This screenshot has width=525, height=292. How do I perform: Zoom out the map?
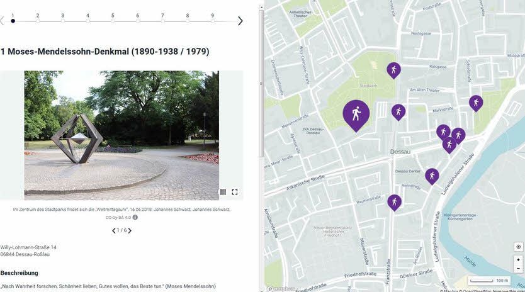(x=518, y=268)
